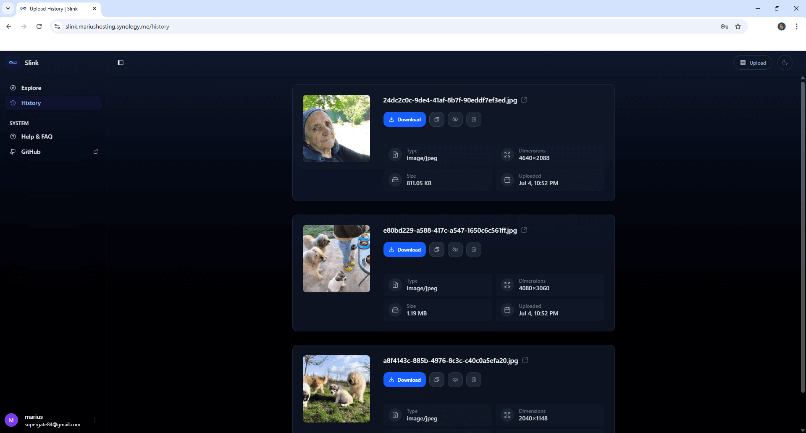Open user menu dots next to marius
This screenshot has height=433, width=806.
[95, 420]
